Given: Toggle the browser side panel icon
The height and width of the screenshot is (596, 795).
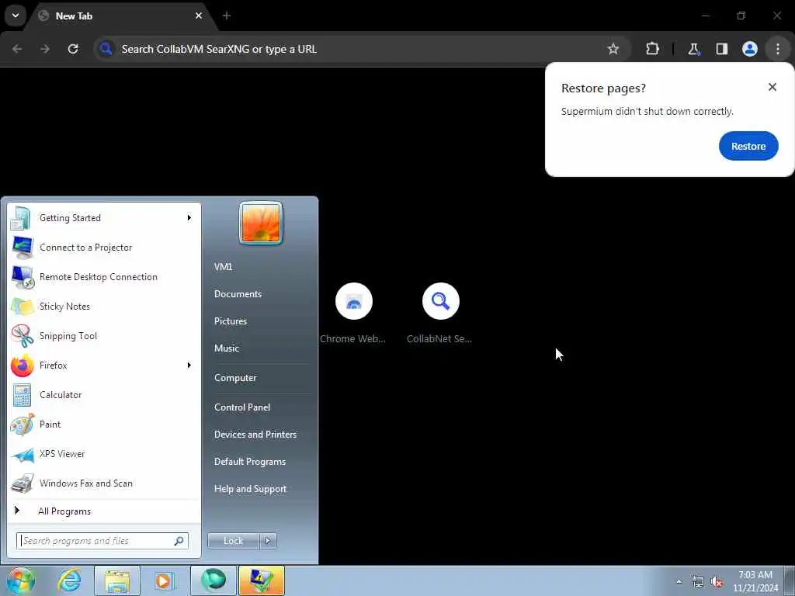Looking at the screenshot, I should [x=722, y=49].
